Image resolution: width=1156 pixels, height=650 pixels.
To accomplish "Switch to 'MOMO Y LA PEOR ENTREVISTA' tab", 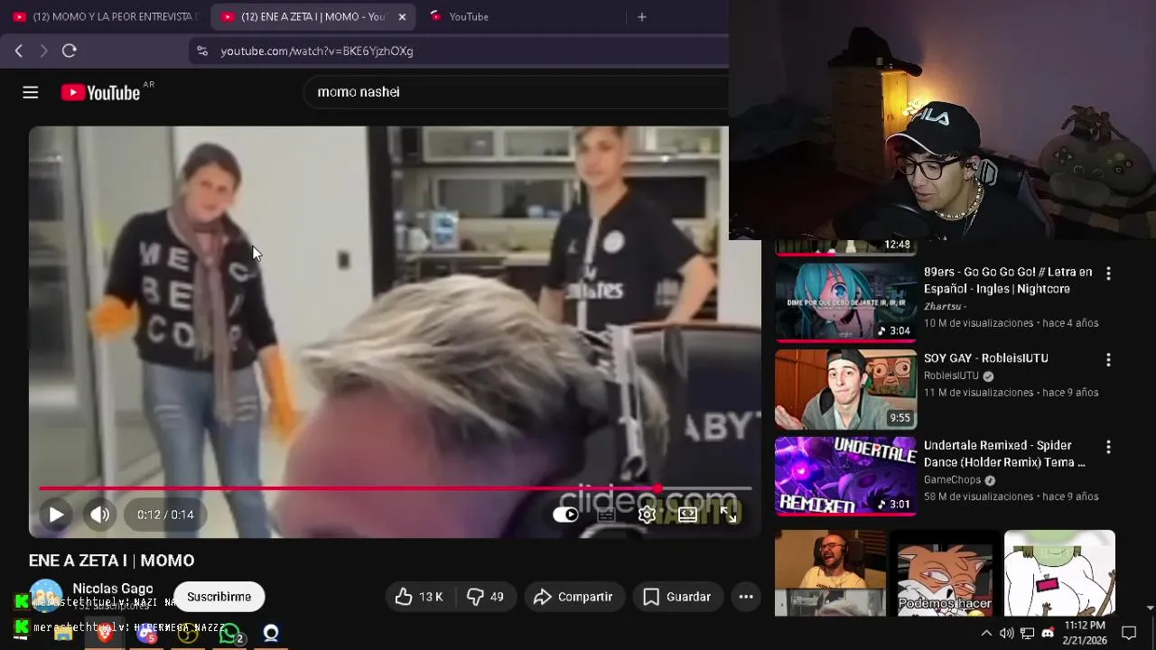I will pyautogui.click(x=105, y=16).
